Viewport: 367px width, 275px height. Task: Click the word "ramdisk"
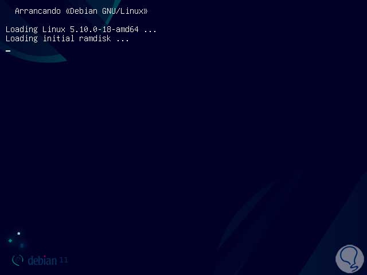(x=95, y=38)
